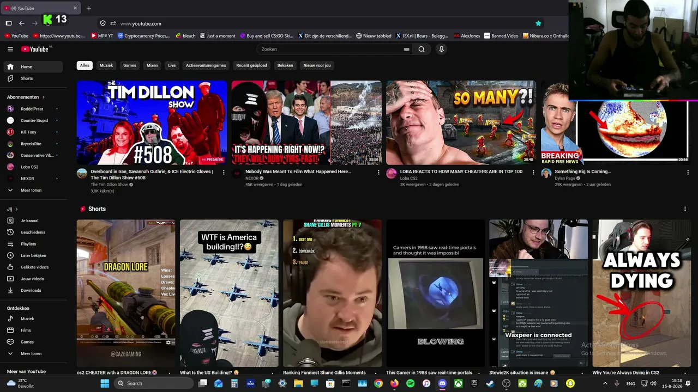The width and height of the screenshot is (698, 392).
Task: Open 'Nobody Was Meant To Film' video title
Action: 298,171
